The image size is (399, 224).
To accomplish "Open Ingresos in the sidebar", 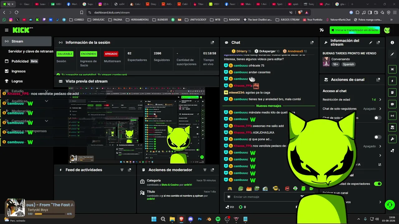I will pyautogui.click(x=26, y=71).
